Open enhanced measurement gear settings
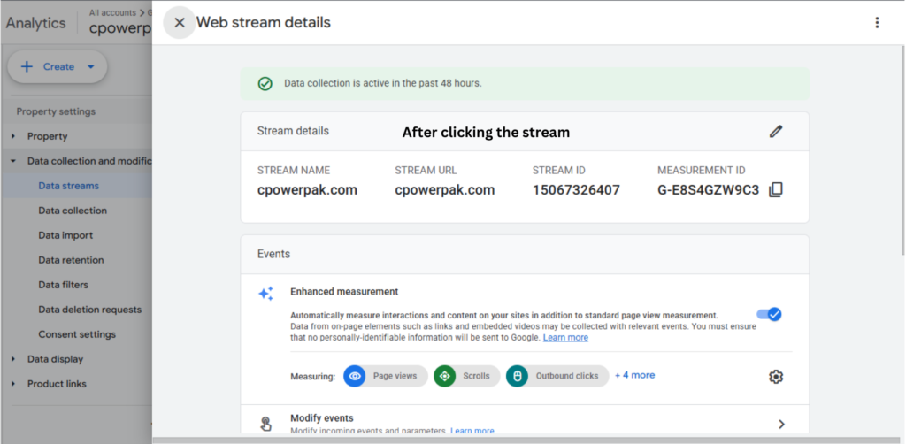This screenshot has height=444, width=906. coord(775,377)
